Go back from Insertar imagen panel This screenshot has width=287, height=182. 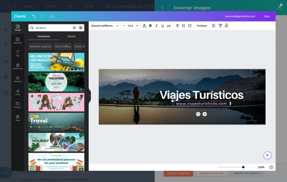(x=162, y=8)
